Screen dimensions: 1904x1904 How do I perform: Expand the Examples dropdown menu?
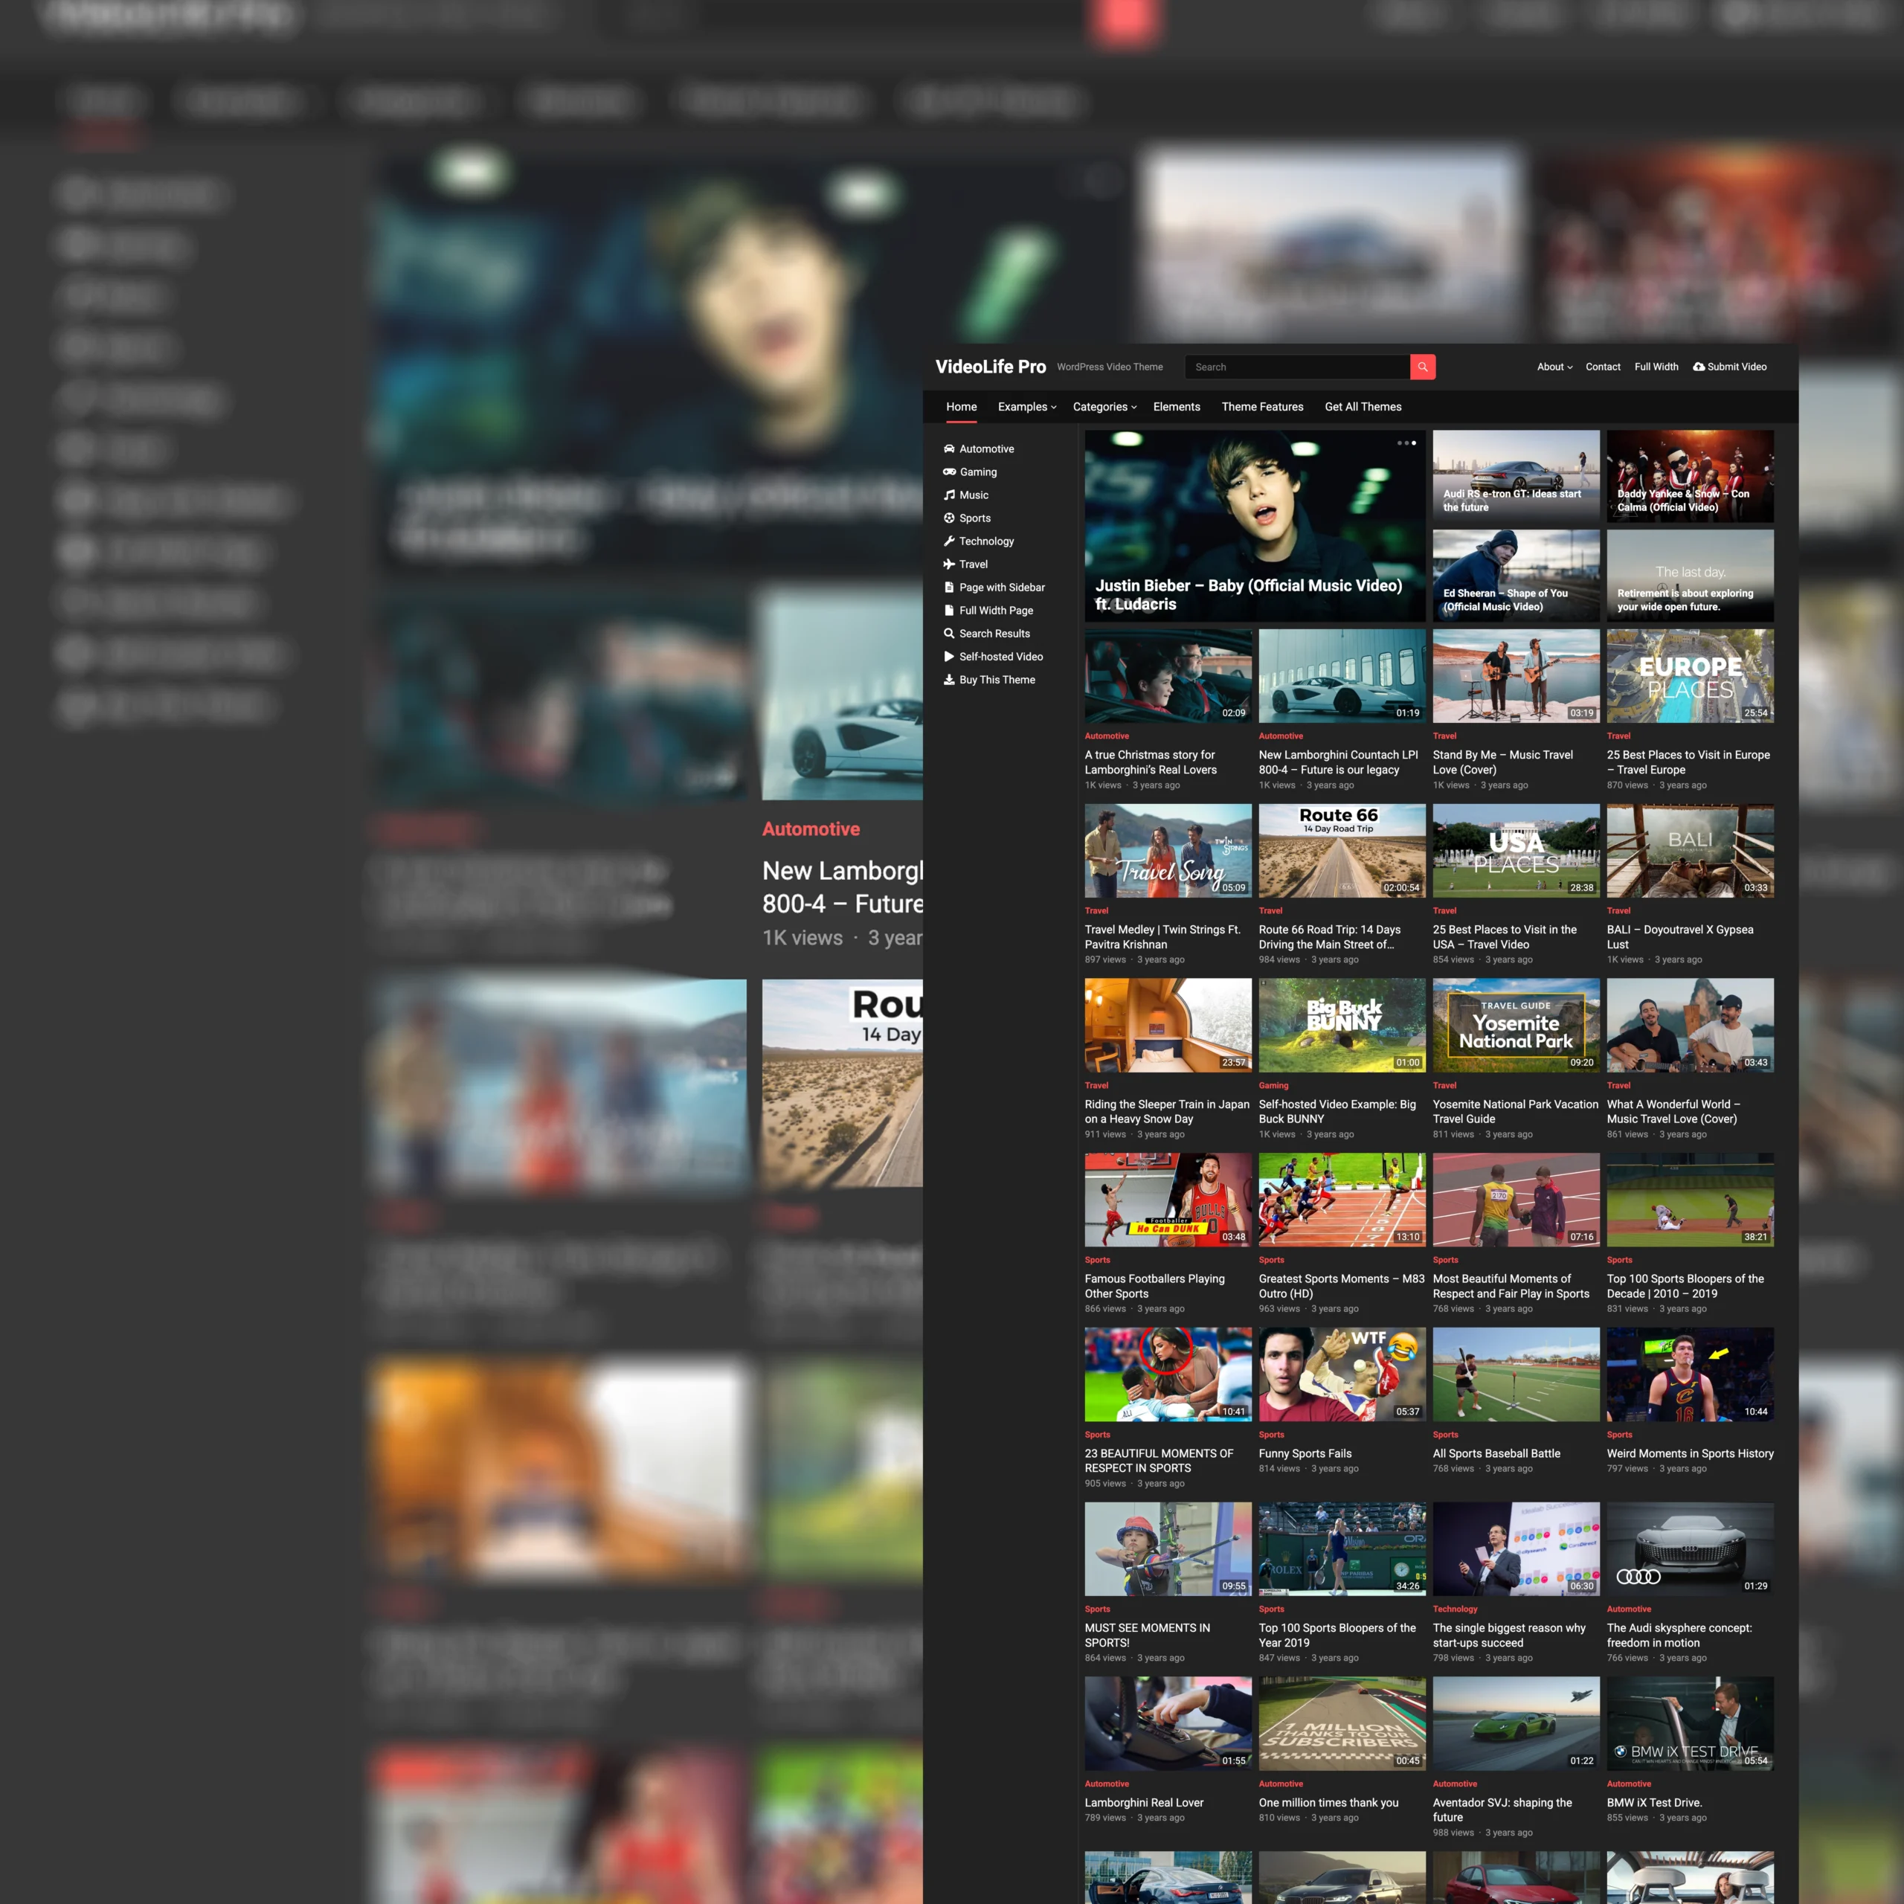tap(1027, 407)
